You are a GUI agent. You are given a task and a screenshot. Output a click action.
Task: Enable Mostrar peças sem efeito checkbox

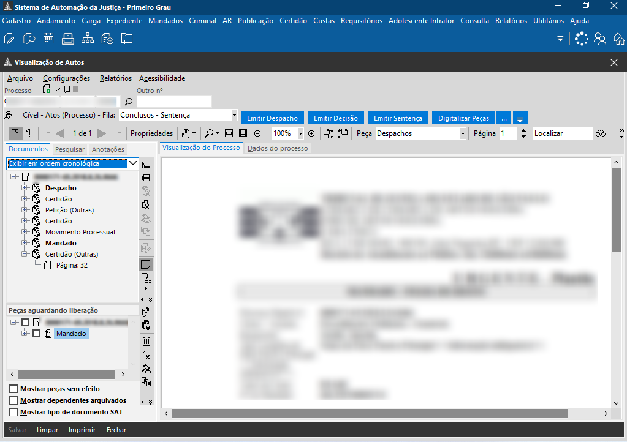pos(13,389)
